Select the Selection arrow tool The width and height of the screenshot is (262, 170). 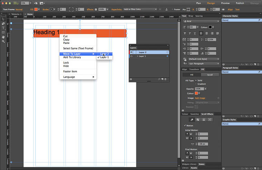(x=3, y=19)
